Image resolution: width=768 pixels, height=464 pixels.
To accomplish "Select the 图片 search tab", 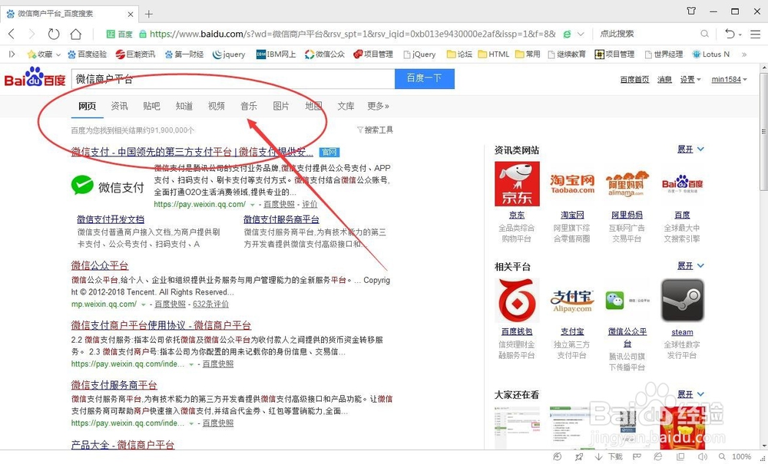I will point(280,106).
